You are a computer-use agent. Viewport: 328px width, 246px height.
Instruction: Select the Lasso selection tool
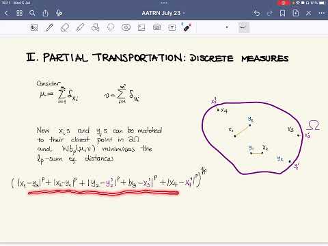(x=111, y=27)
